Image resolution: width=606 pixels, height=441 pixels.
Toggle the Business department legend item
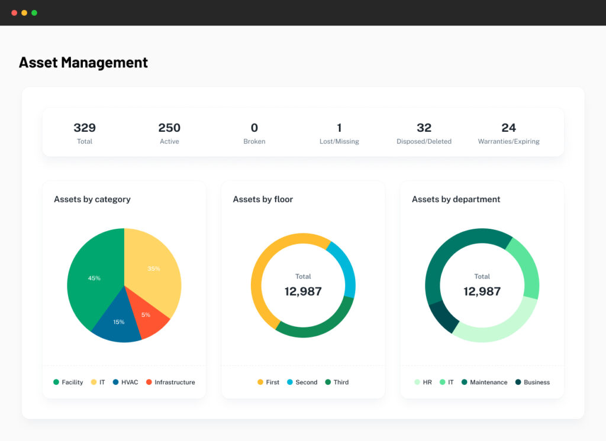tap(533, 382)
